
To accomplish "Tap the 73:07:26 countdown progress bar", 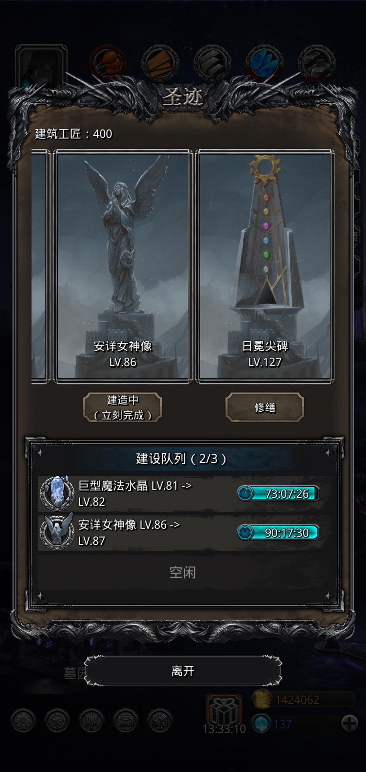I will [278, 494].
